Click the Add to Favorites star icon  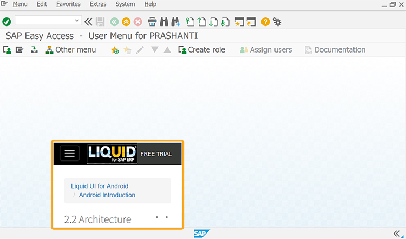pyautogui.click(x=115, y=50)
